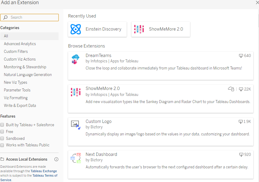Viewport: 259px width, 182px height.
Task: Click the vertical scrollbar thumb
Action: click(258, 20)
